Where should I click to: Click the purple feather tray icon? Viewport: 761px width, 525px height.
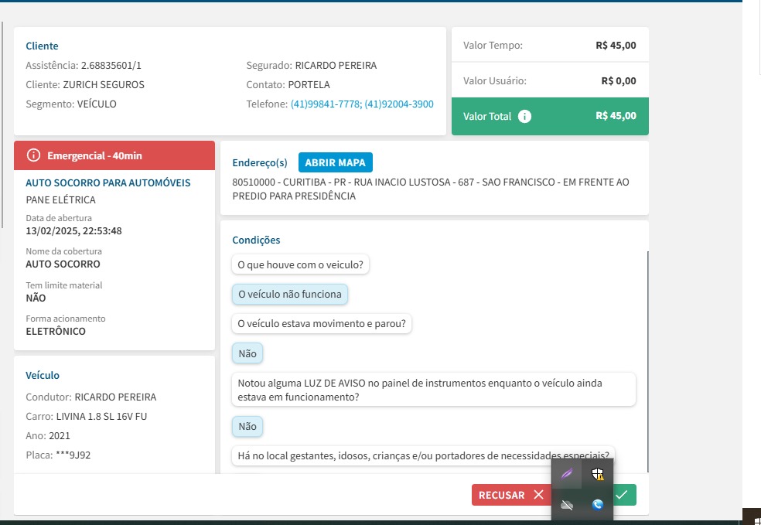point(567,474)
